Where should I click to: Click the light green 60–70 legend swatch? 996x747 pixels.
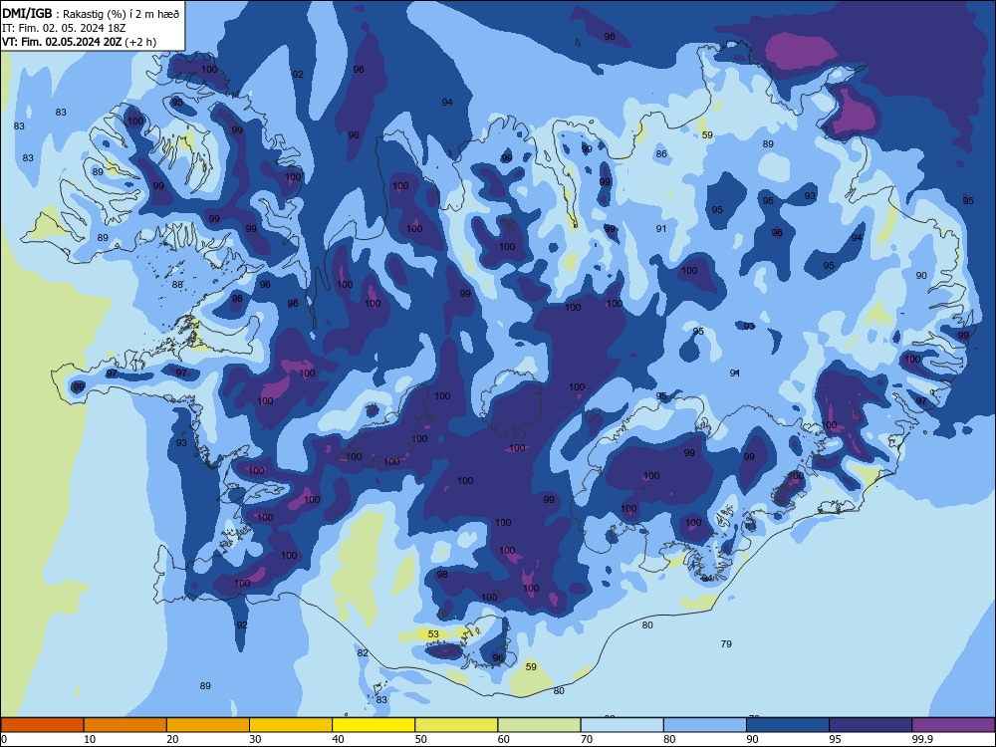(x=539, y=725)
